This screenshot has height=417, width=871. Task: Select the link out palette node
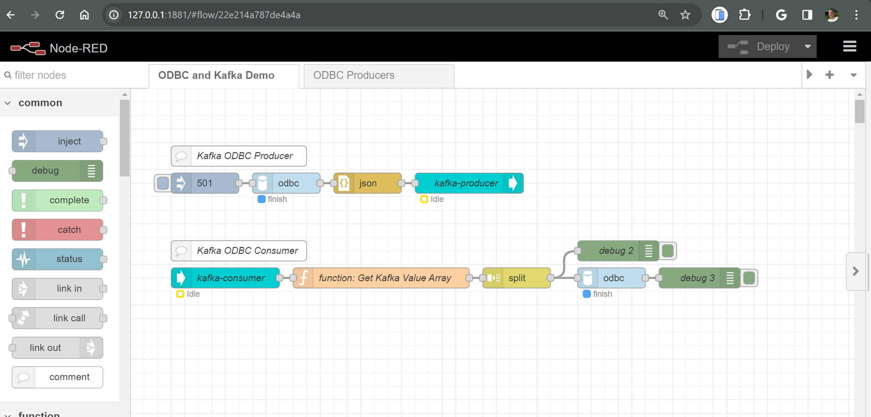point(57,348)
